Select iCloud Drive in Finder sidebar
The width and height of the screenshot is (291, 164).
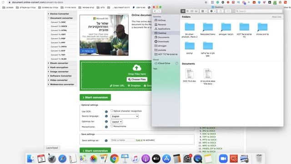[164, 63]
